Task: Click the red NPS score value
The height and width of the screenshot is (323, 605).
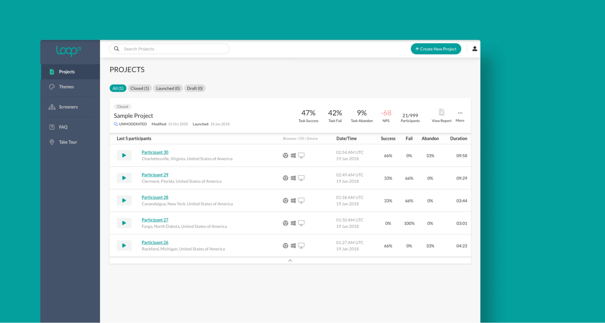Action: [x=386, y=113]
